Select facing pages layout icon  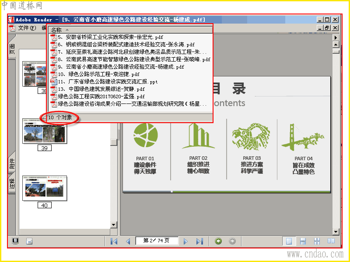point(331,241)
